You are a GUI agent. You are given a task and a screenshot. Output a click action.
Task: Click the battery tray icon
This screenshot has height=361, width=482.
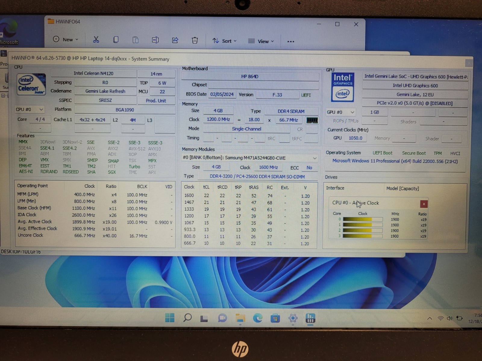click(x=459, y=318)
